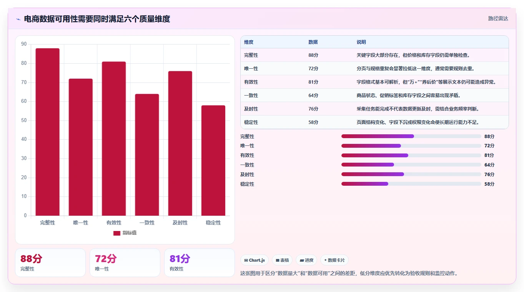Click the description starting 分页与规格重复
The width and height of the screenshot is (524, 292).
tap(416, 69)
